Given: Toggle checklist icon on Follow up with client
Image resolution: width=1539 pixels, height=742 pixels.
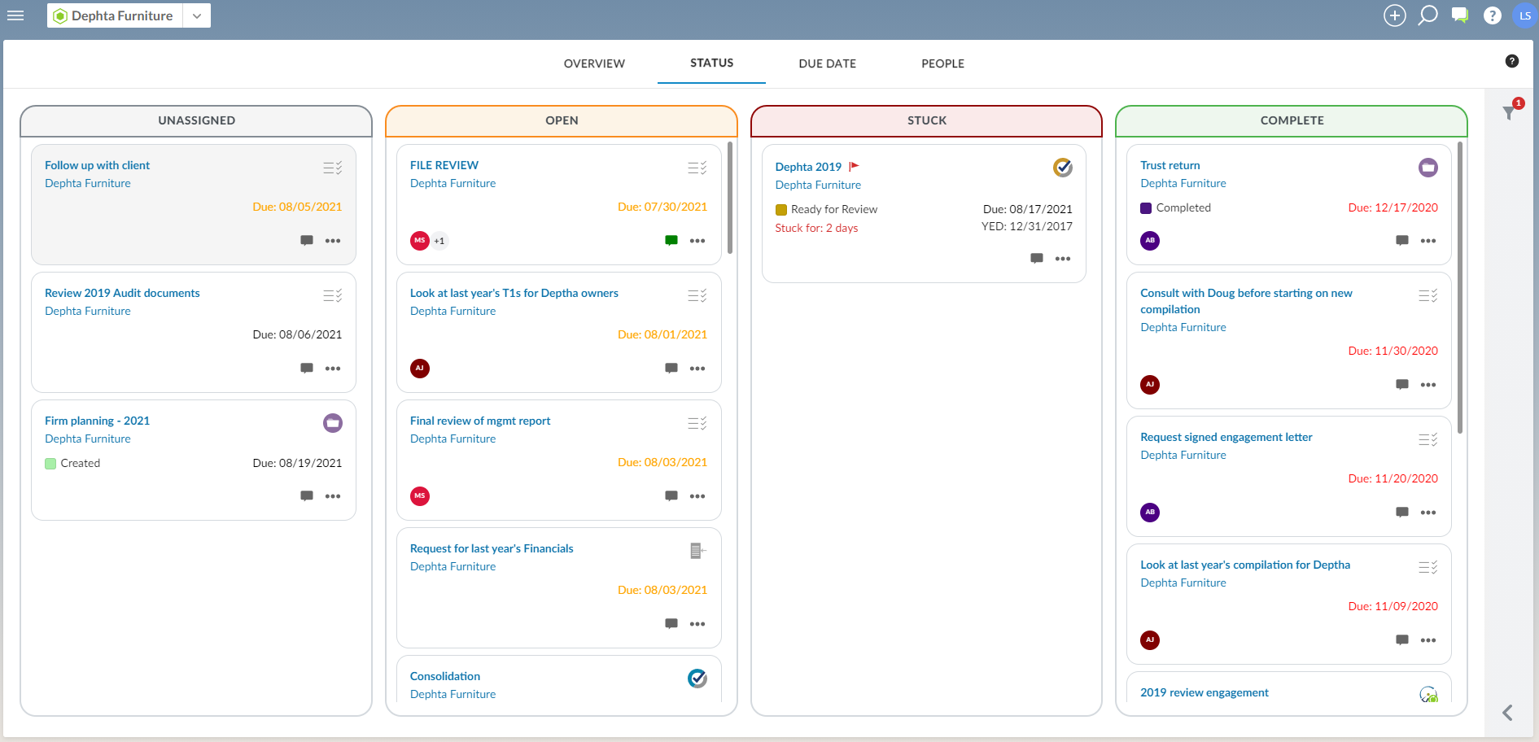Looking at the screenshot, I should tap(332, 168).
